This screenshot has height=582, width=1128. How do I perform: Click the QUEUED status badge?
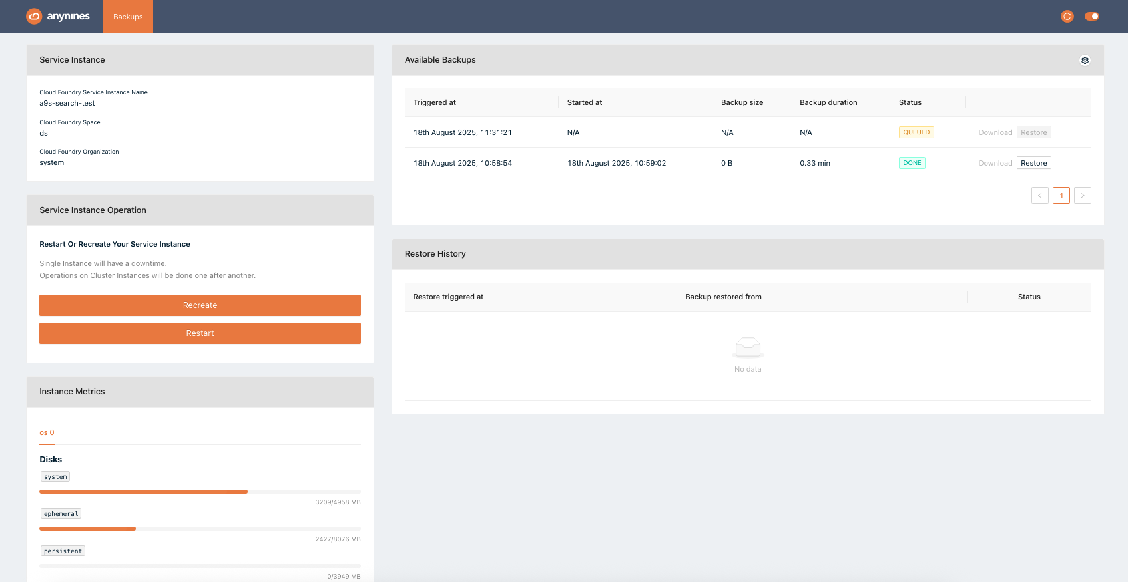pyautogui.click(x=916, y=132)
